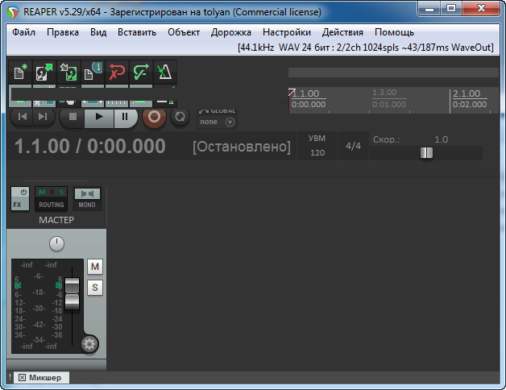Open the Вставить menu
Image resolution: width=506 pixels, height=390 pixels.
pos(139,32)
